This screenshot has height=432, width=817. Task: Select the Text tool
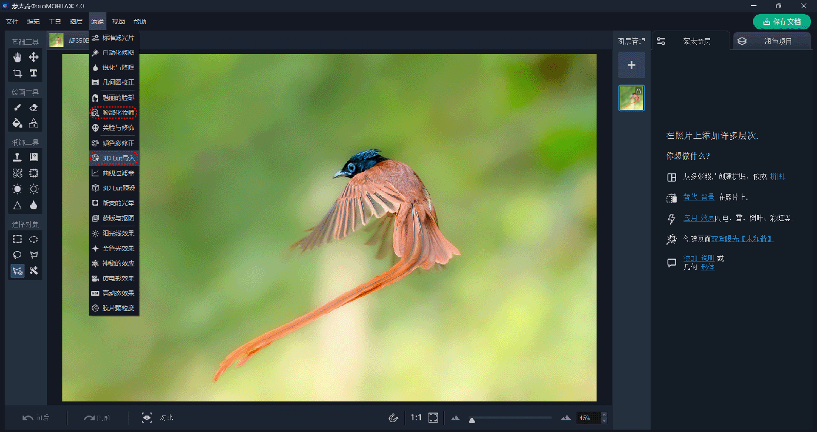(x=34, y=73)
